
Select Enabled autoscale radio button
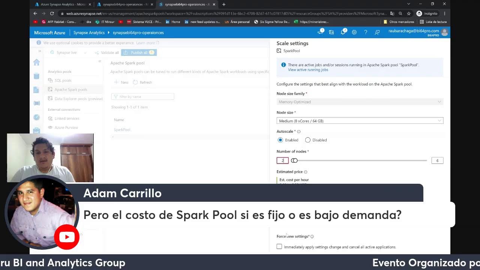click(280, 140)
